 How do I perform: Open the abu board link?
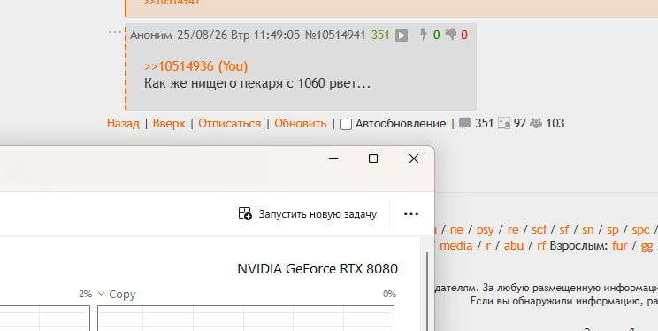(514, 245)
